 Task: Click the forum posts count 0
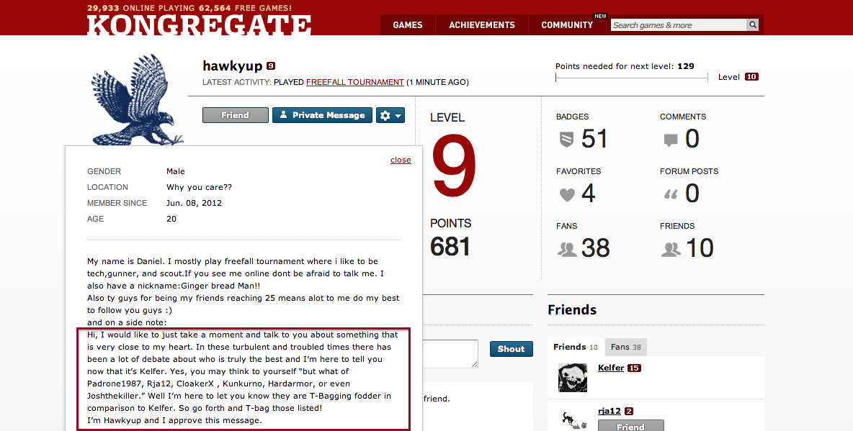pos(692,194)
